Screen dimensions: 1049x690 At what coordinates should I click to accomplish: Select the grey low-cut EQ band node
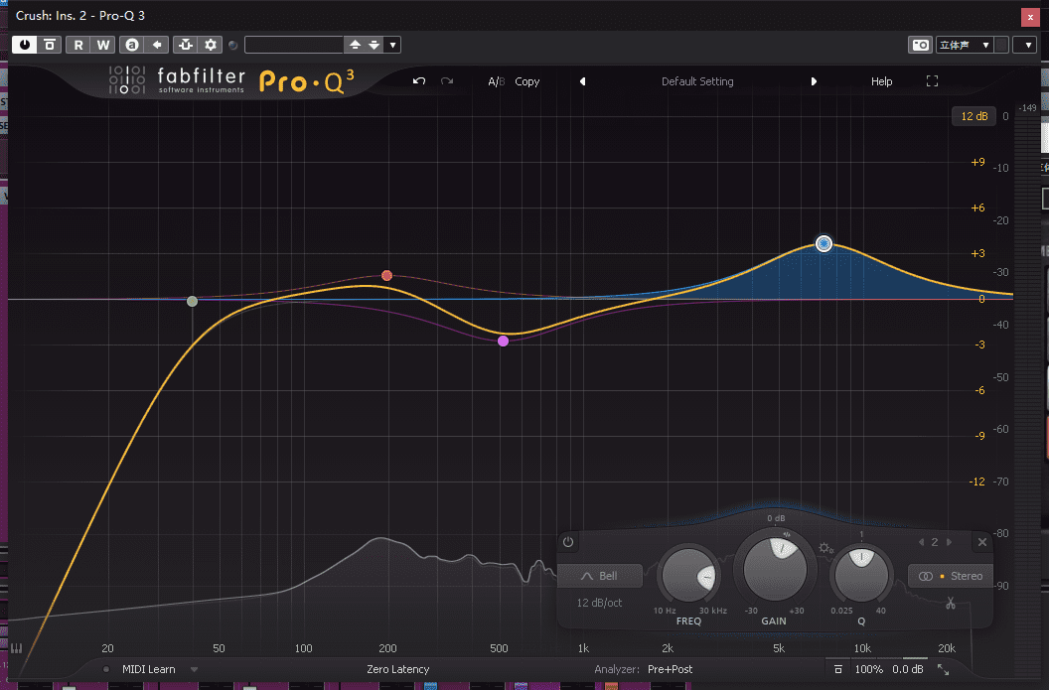point(192,302)
